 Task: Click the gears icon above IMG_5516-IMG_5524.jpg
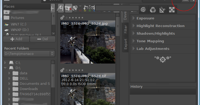(x=62, y=18)
